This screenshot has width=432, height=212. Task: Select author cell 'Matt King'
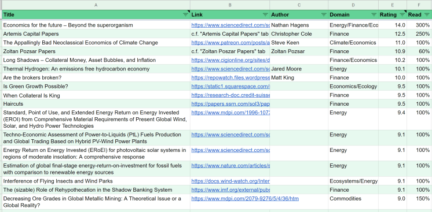point(299,77)
